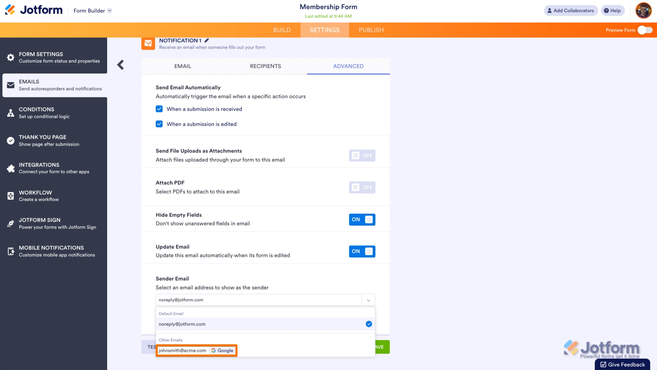The image size is (657, 370).
Task: Select the Form Settings gear icon
Action: point(11,57)
